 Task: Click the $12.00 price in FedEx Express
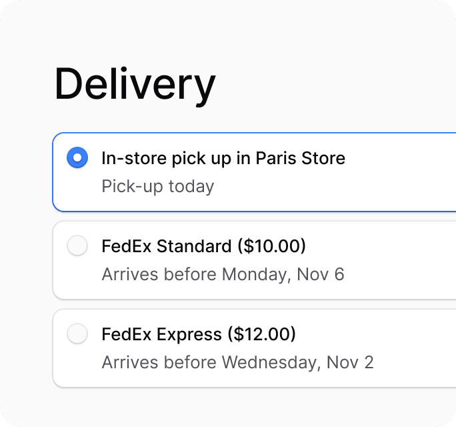pyautogui.click(x=262, y=334)
